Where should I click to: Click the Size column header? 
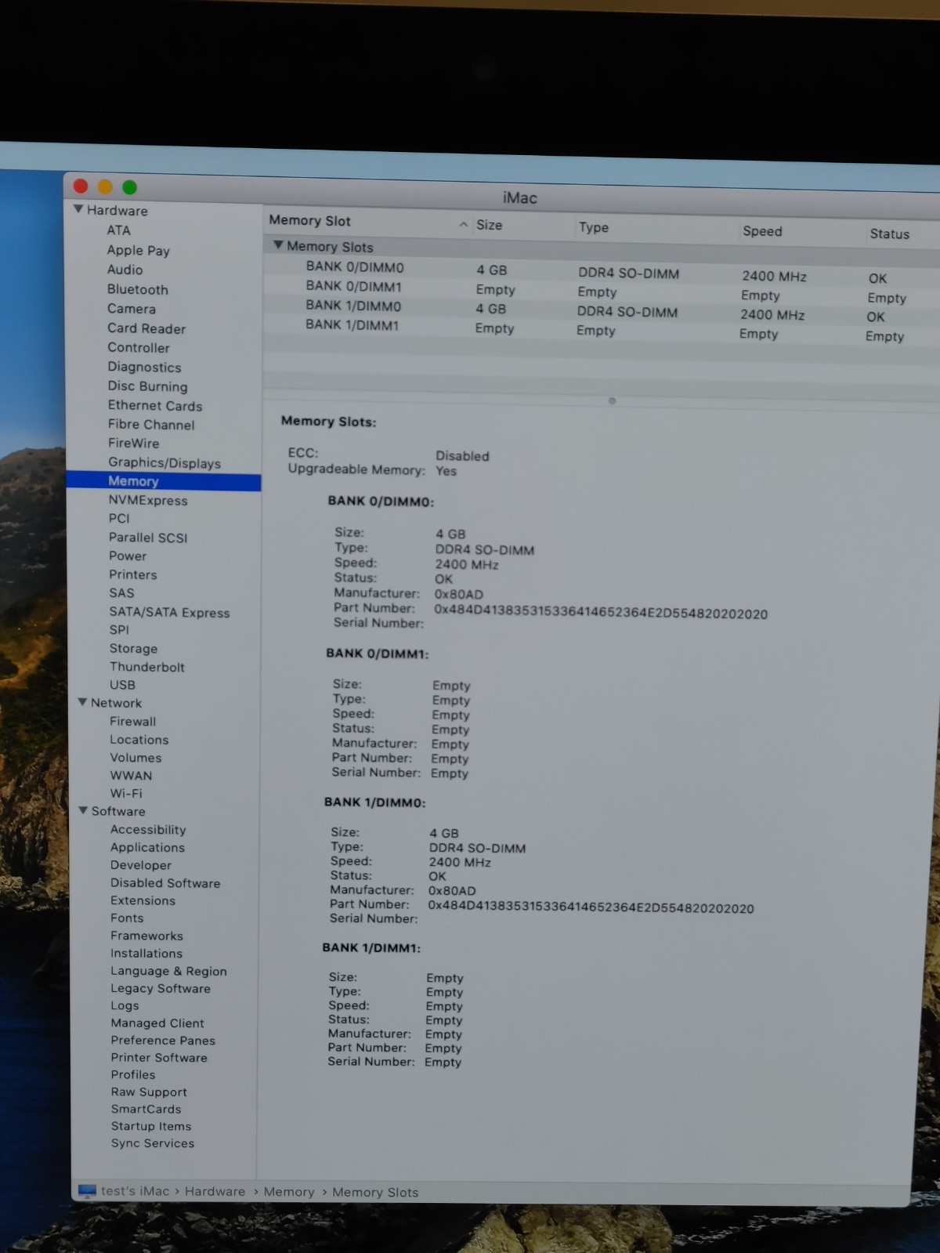point(489,225)
